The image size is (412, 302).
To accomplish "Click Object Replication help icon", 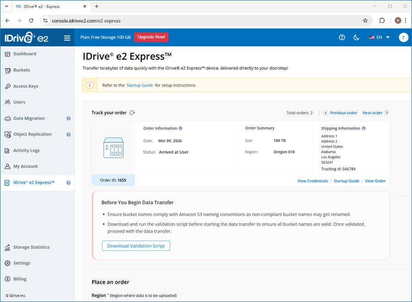I will coord(68,135).
